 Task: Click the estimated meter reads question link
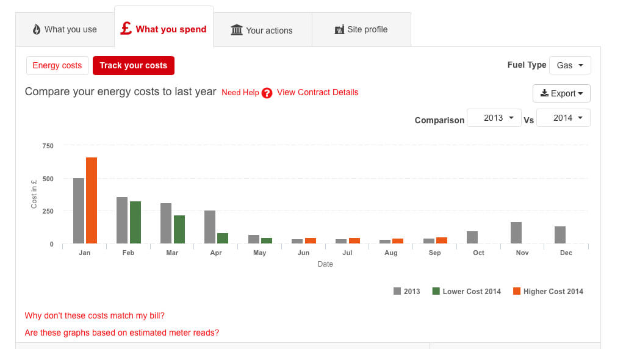pyautogui.click(x=121, y=333)
